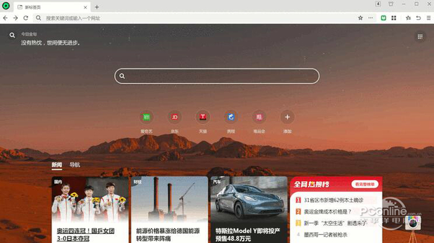Switch to the 导航 tab

(75, 165)
